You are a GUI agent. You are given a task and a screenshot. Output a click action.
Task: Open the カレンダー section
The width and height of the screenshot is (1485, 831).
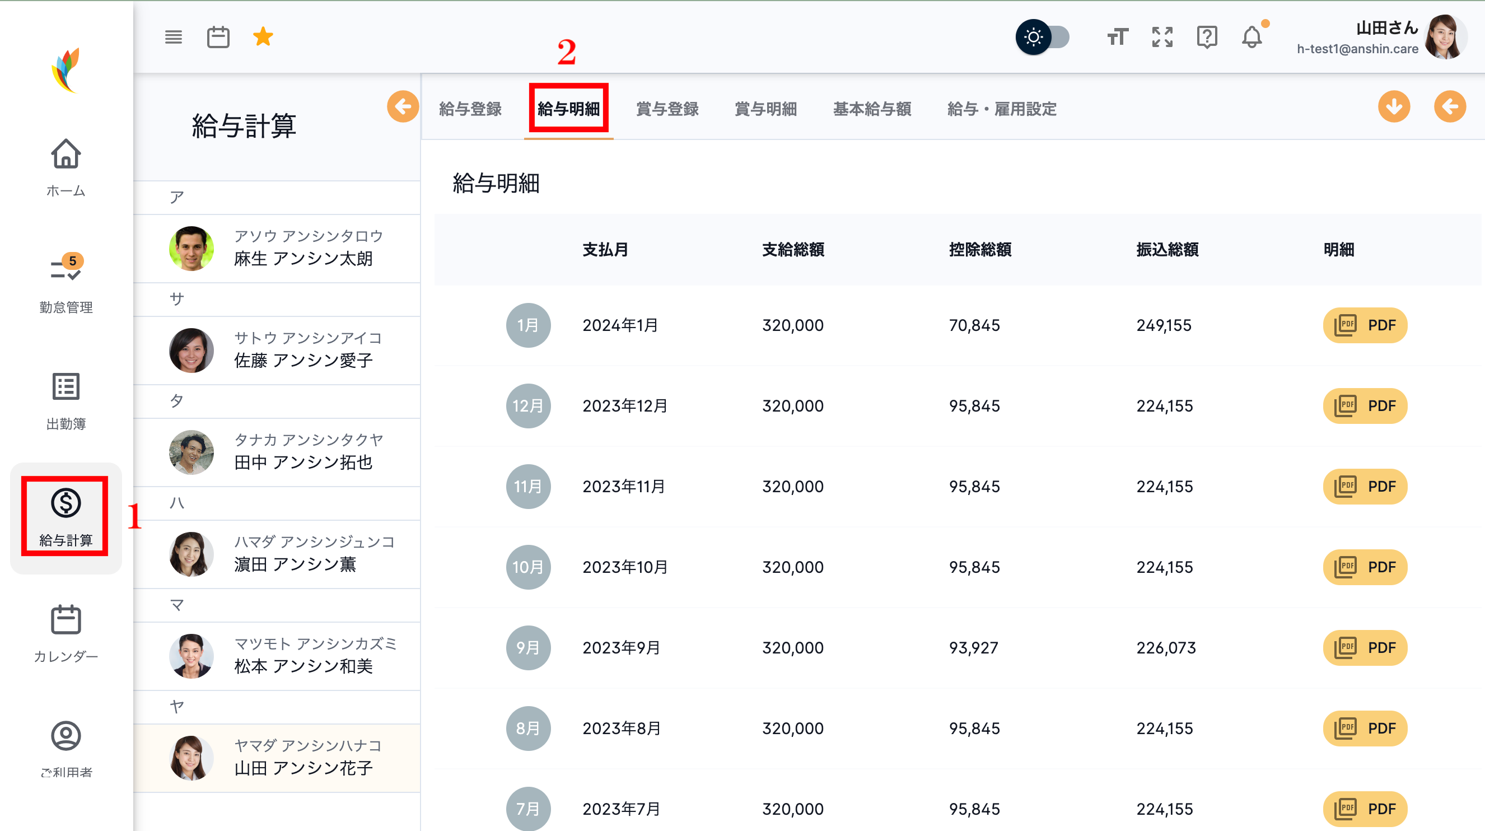[66, 633]
